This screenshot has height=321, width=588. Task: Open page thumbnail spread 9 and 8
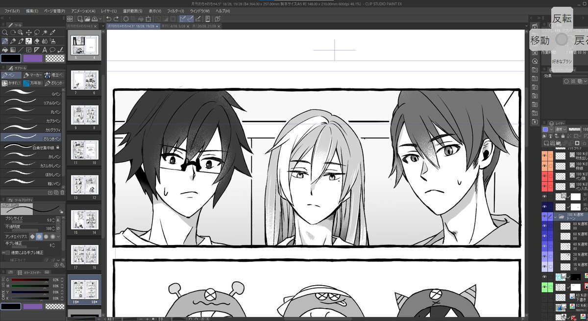point(85,116)
